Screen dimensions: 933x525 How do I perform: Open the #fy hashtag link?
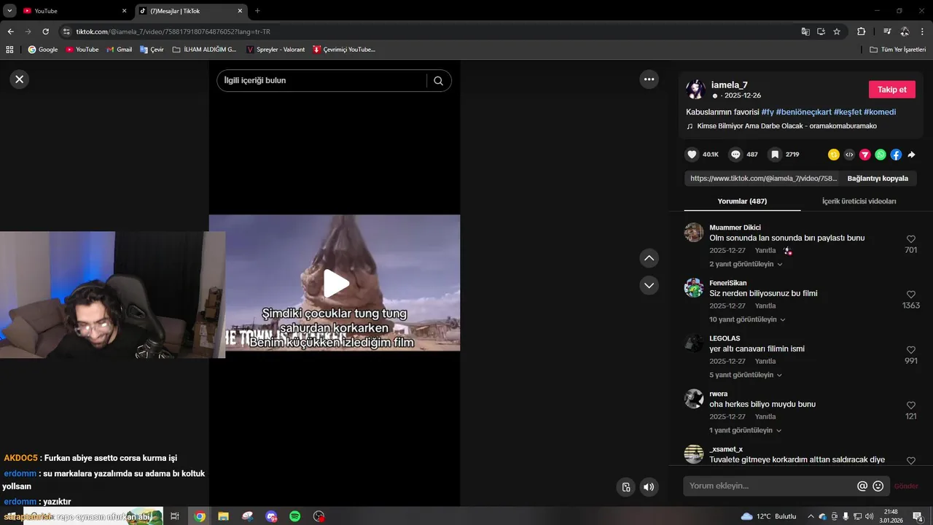click(768, 112)
